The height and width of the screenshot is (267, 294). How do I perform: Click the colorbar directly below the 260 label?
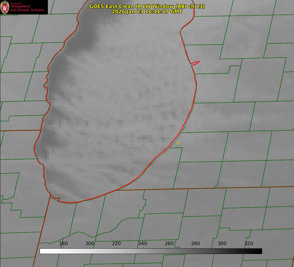(x=169, y=251)
